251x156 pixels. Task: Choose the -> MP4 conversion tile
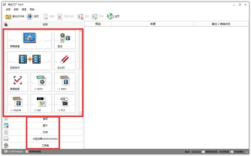(41, 82)
